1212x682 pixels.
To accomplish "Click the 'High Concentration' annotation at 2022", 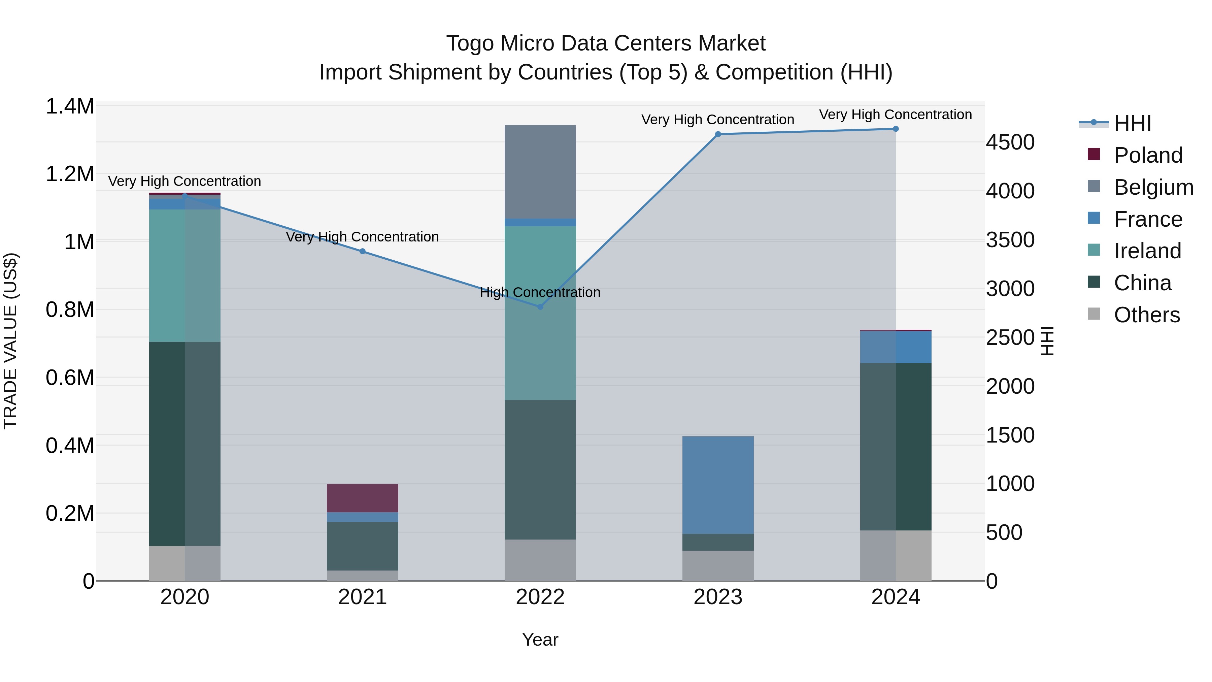I will point(540,292).
